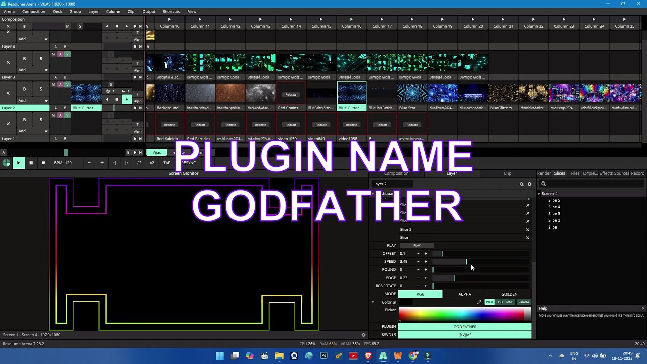Open the Files browser tab

click(x=575, y=173)
